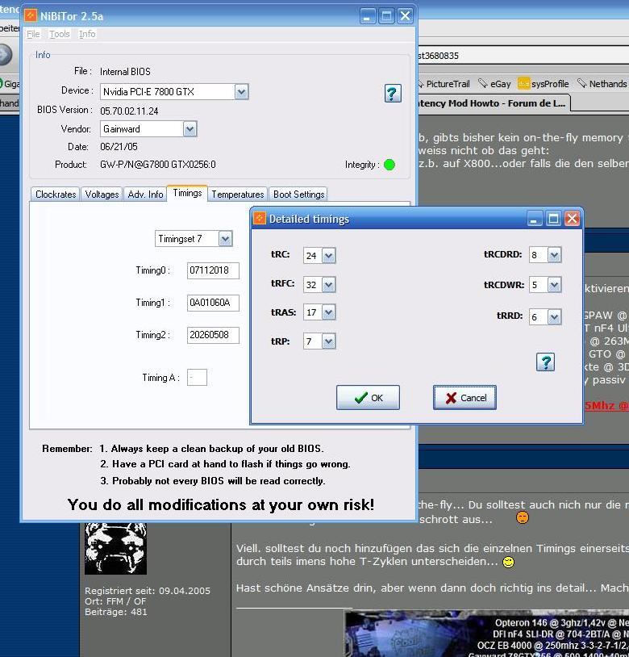Click the Timing A input field

(197, 377)
